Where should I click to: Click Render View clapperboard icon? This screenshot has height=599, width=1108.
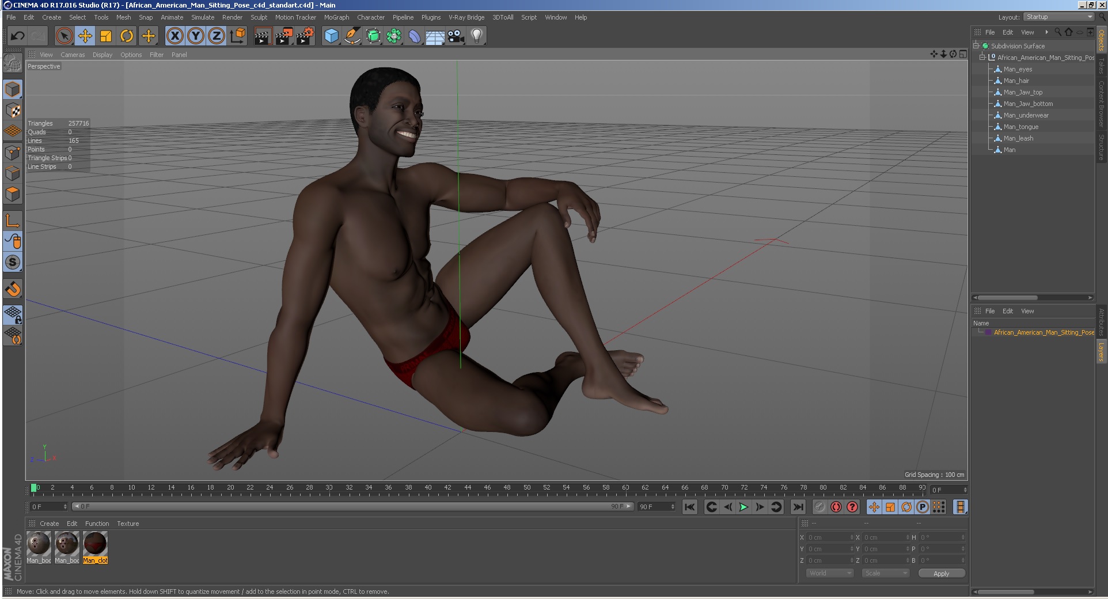(x=263, y=36)
